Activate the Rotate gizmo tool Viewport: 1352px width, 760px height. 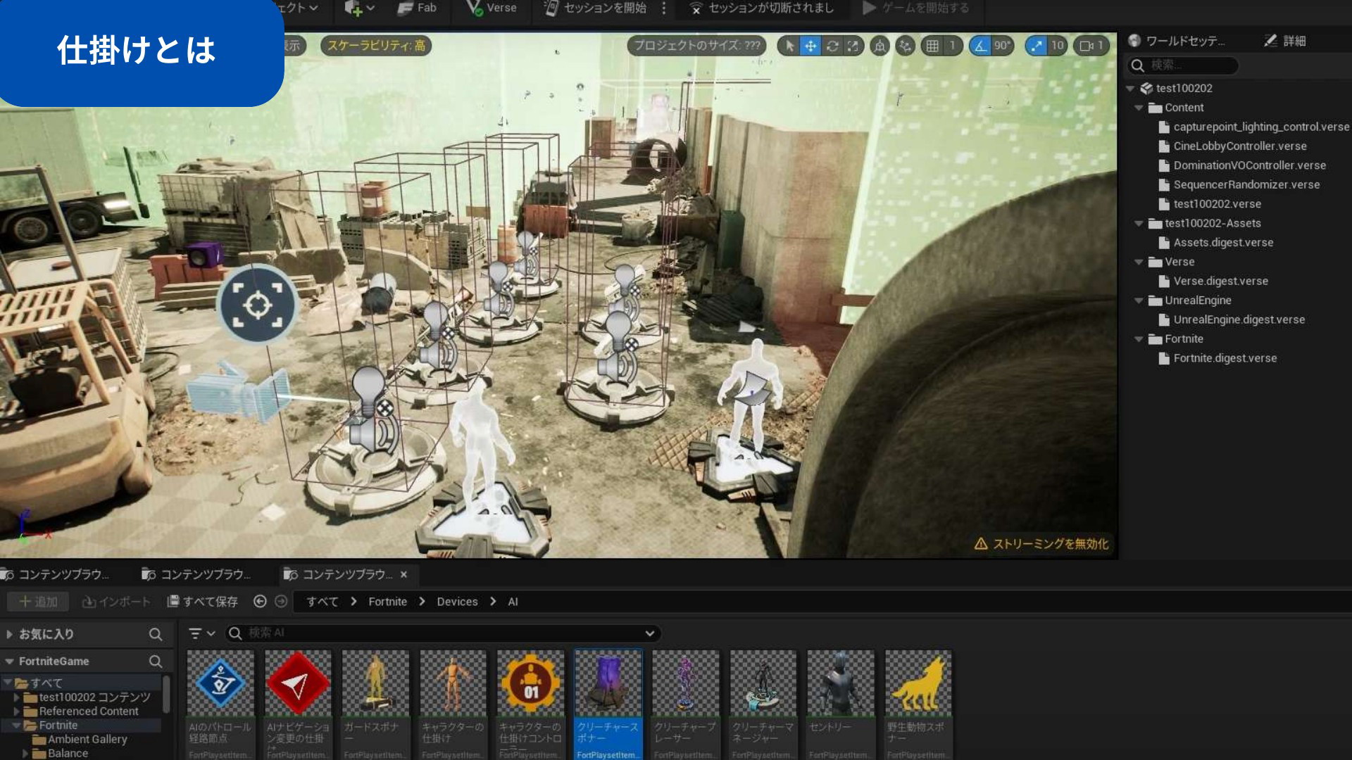tap(832, 46)
